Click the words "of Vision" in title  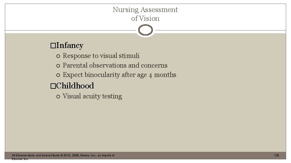pos(145,18)
